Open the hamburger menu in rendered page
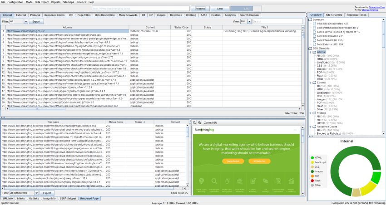Screen dimensions: 386x205 click(x=295, y=130)
